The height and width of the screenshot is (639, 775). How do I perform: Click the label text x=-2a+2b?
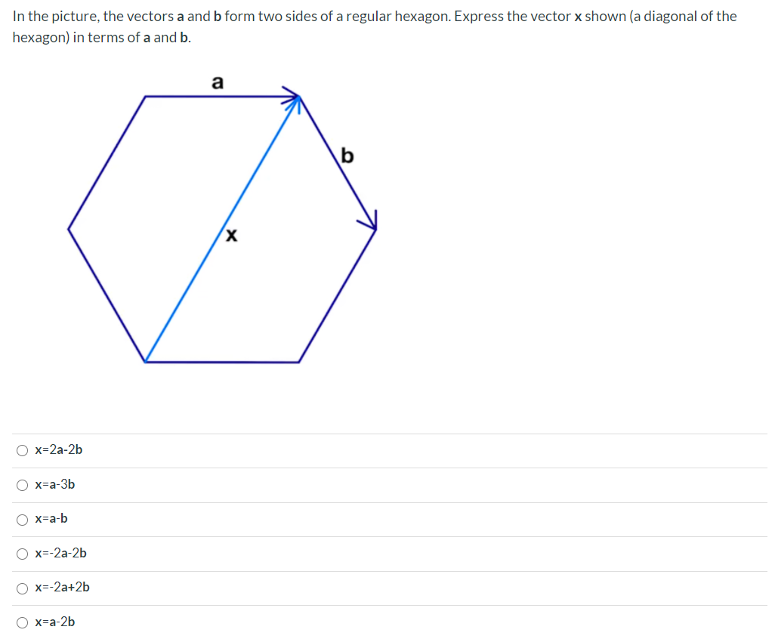[62, 588]
